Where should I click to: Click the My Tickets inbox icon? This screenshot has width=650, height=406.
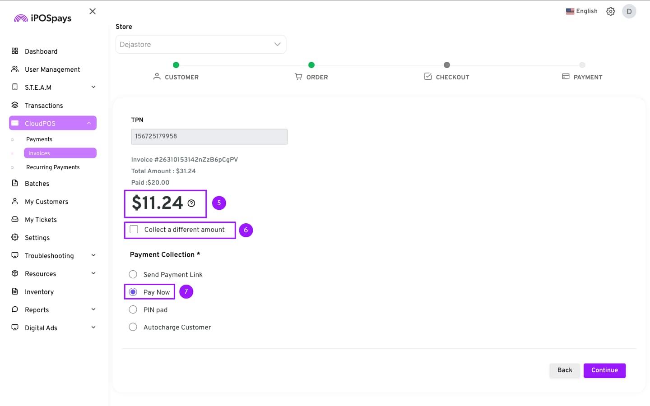[15, 219]
